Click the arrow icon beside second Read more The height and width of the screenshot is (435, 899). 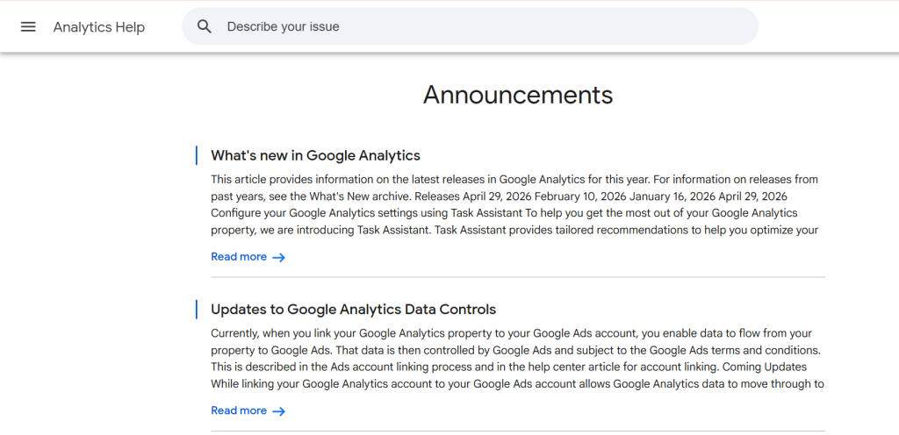pos(278,411)
